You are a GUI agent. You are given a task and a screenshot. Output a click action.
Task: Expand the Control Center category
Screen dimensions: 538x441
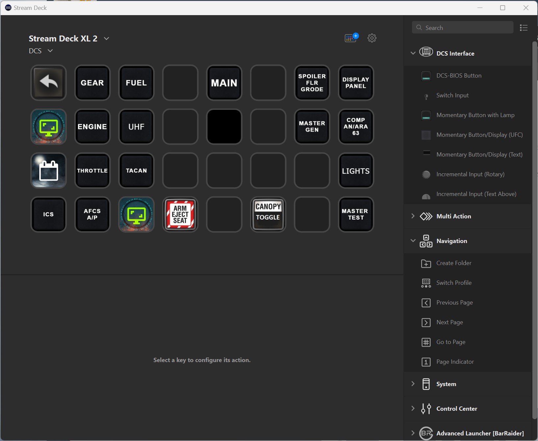(x=413, y=408)
